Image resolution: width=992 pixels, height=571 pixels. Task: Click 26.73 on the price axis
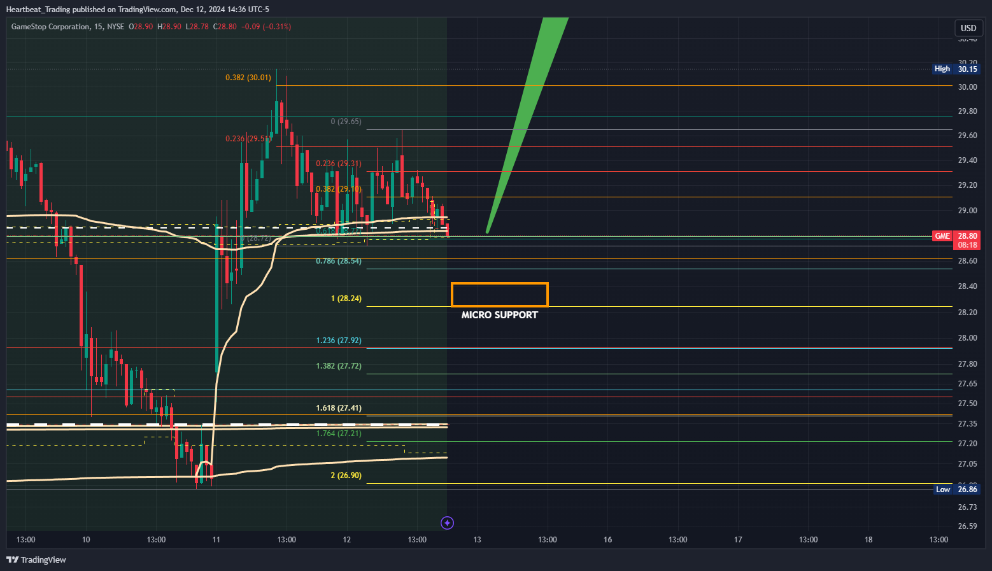tap(967, 507)
